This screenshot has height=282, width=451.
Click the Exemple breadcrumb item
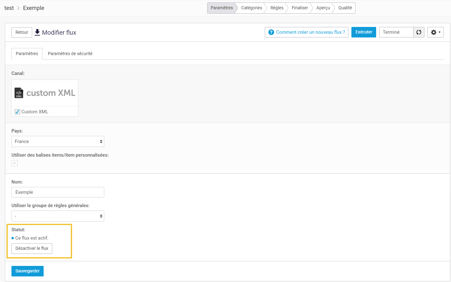(x=34, y=8)
